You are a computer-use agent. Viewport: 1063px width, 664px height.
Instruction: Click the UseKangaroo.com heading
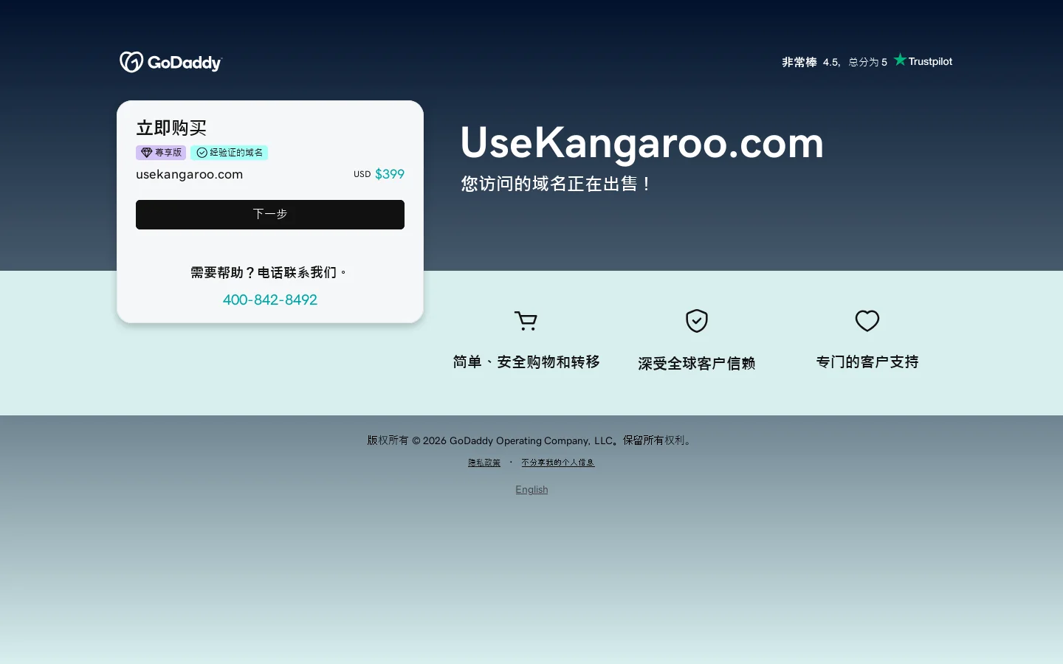tap(641, 142)
